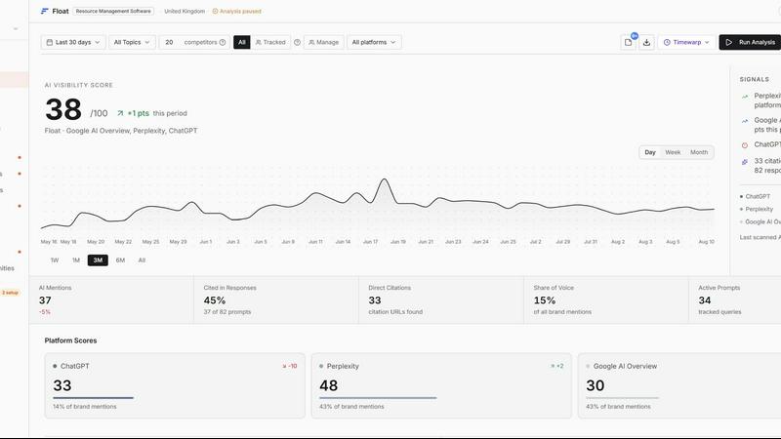This screenshot has width=781, height=439.
Task: Click the help icon before Manage
Action: pos(297,42)
